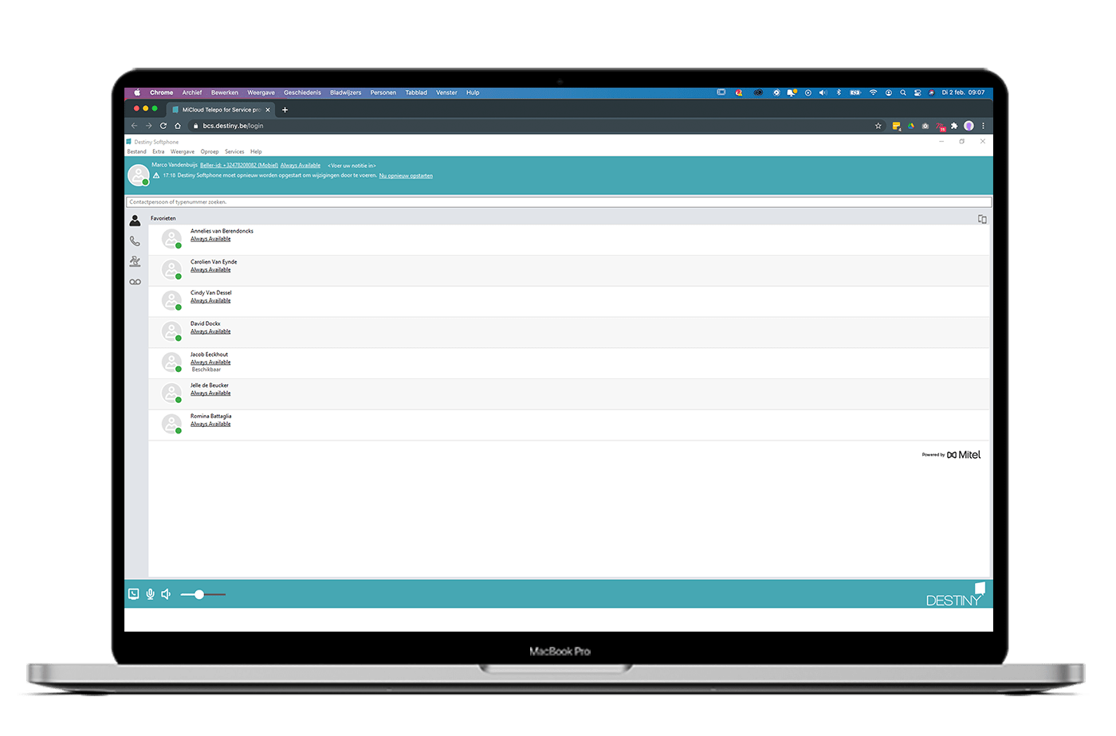The width and height of the screenshot is (1116, 736).
Task: Click Jacob Eeckhout's Beschikbaar note
Action: pyautogui.click(x=206, y=370)
